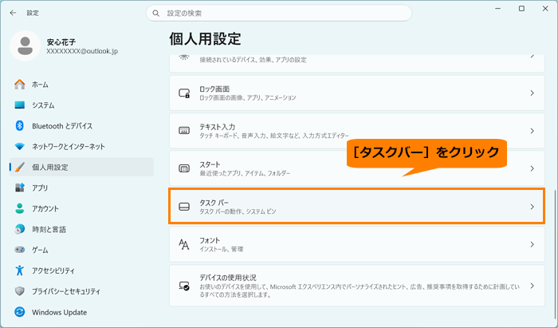
Task: Click the Accounts person icon
Action: [x=20, y=208]
